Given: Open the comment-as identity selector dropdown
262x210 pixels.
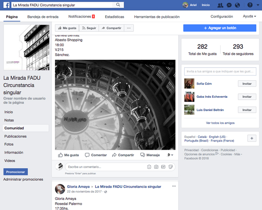Looking at the screenshot, I should click(x=170, y=155).
